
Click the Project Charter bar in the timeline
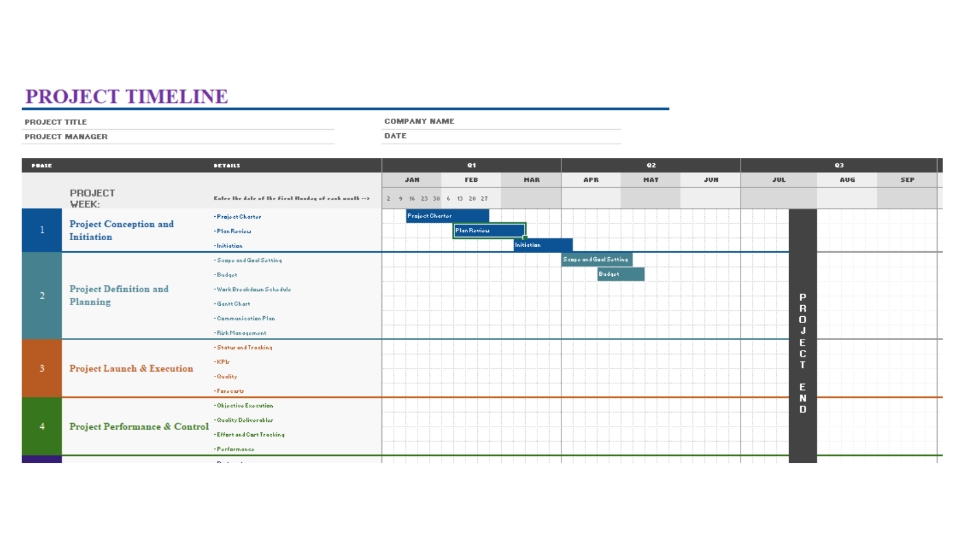coord(447,216)
